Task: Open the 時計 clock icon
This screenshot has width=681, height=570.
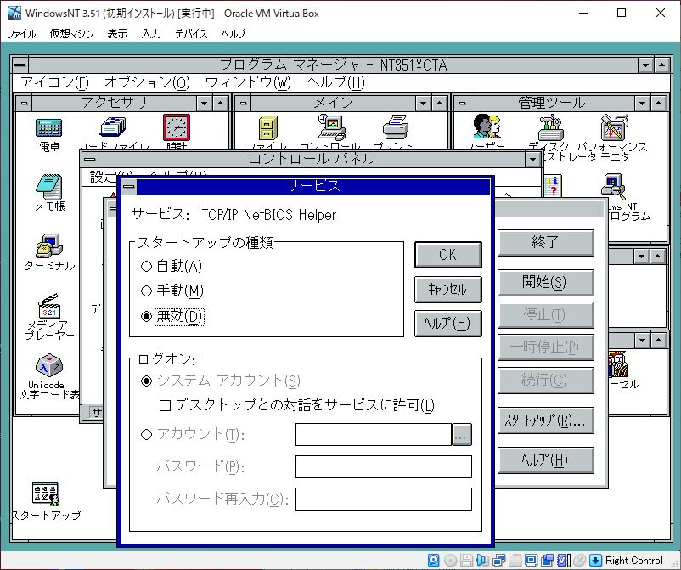Action: [176, 128]
